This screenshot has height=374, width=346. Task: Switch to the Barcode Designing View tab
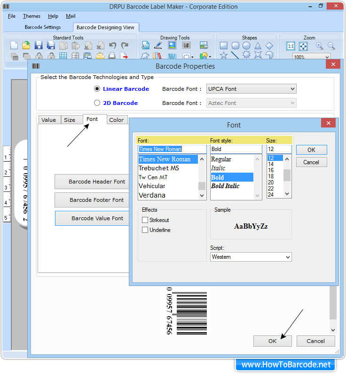pyautogui.click(x=106, y=27)
